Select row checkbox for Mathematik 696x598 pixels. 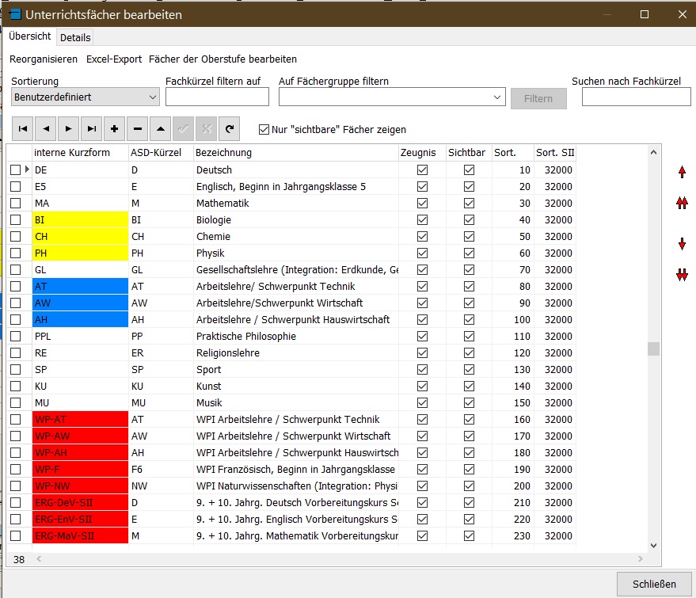tap(16, 204)
